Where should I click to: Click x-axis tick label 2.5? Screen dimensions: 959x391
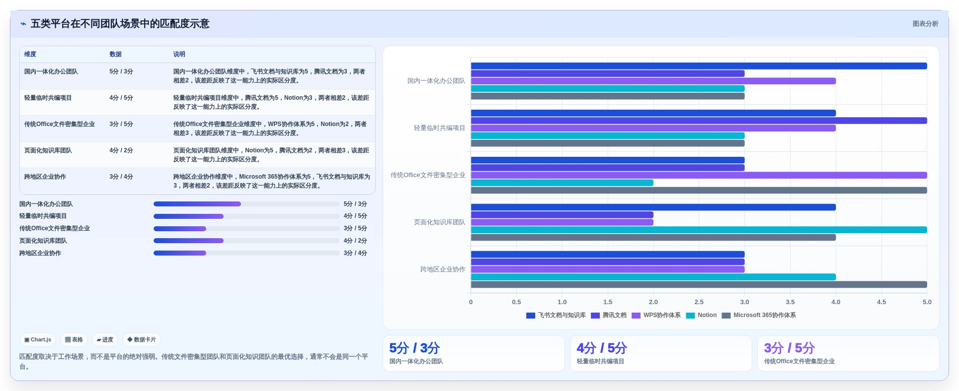699,302
